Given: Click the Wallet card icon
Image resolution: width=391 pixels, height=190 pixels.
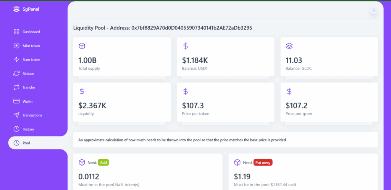Looking at the screenshot, I should (x=16, y=101).
